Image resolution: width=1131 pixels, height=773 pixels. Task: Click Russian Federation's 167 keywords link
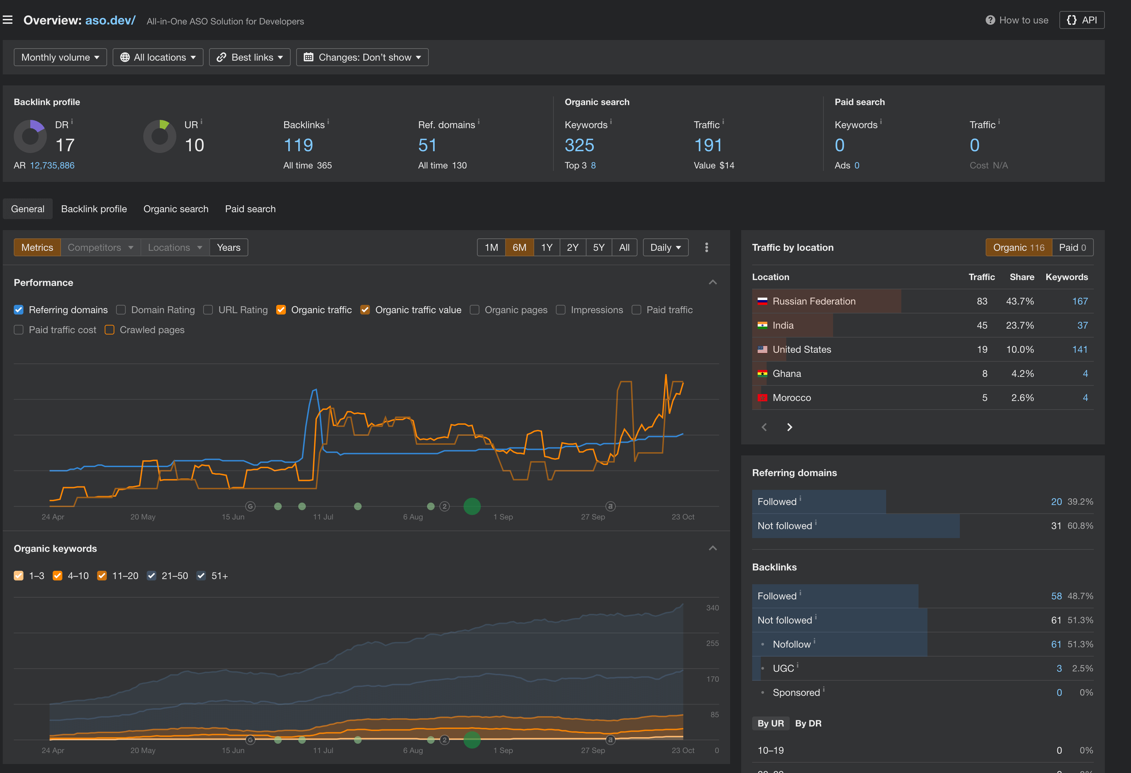[1080, 301]
